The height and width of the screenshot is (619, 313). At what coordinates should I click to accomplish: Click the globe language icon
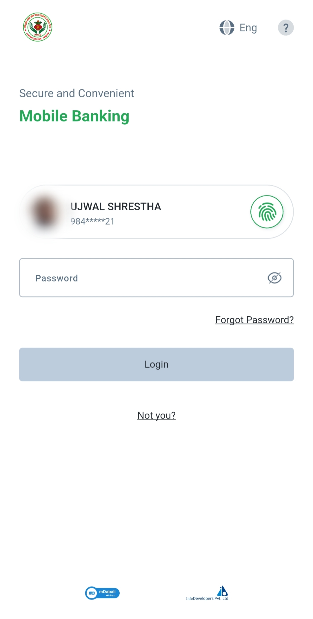pyautogui.click(x=227, y=28)
